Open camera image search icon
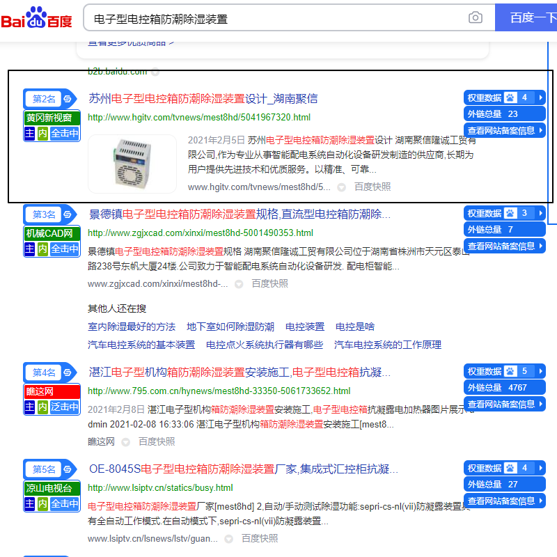The width and height of the screenshot is (557, 557). pyautogui.click(x=476, y=17)
